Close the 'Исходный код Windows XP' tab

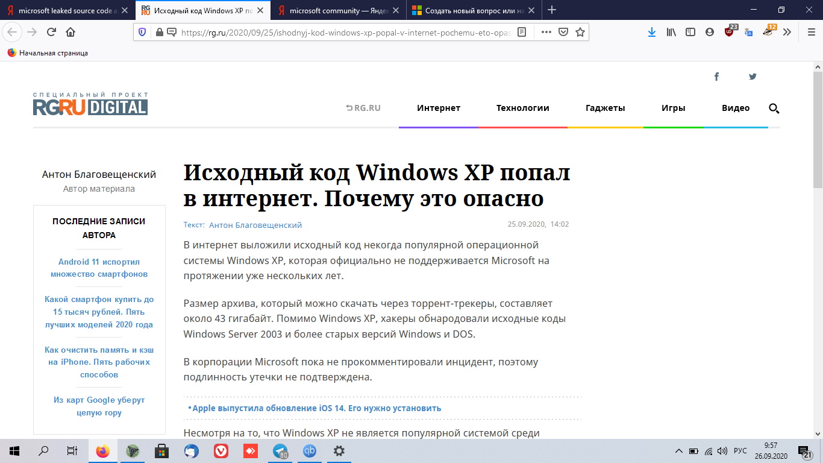(260, 10)
